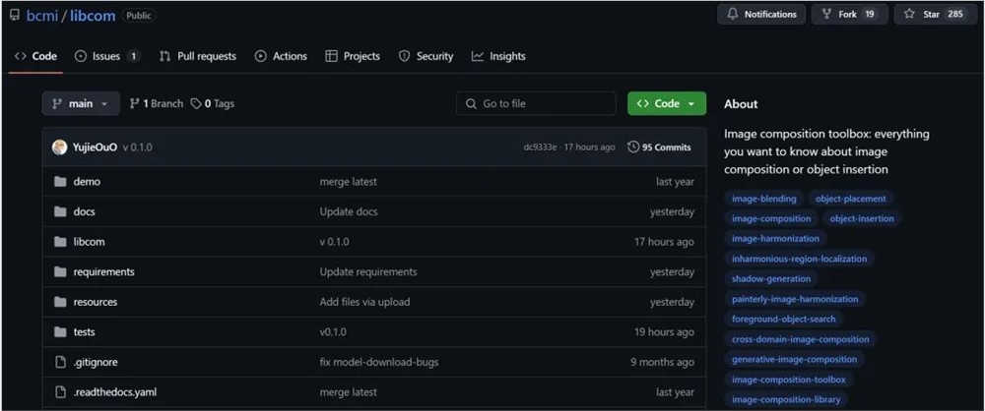
Task: Click the bcmi owner link
Action: tap(41, 16)
